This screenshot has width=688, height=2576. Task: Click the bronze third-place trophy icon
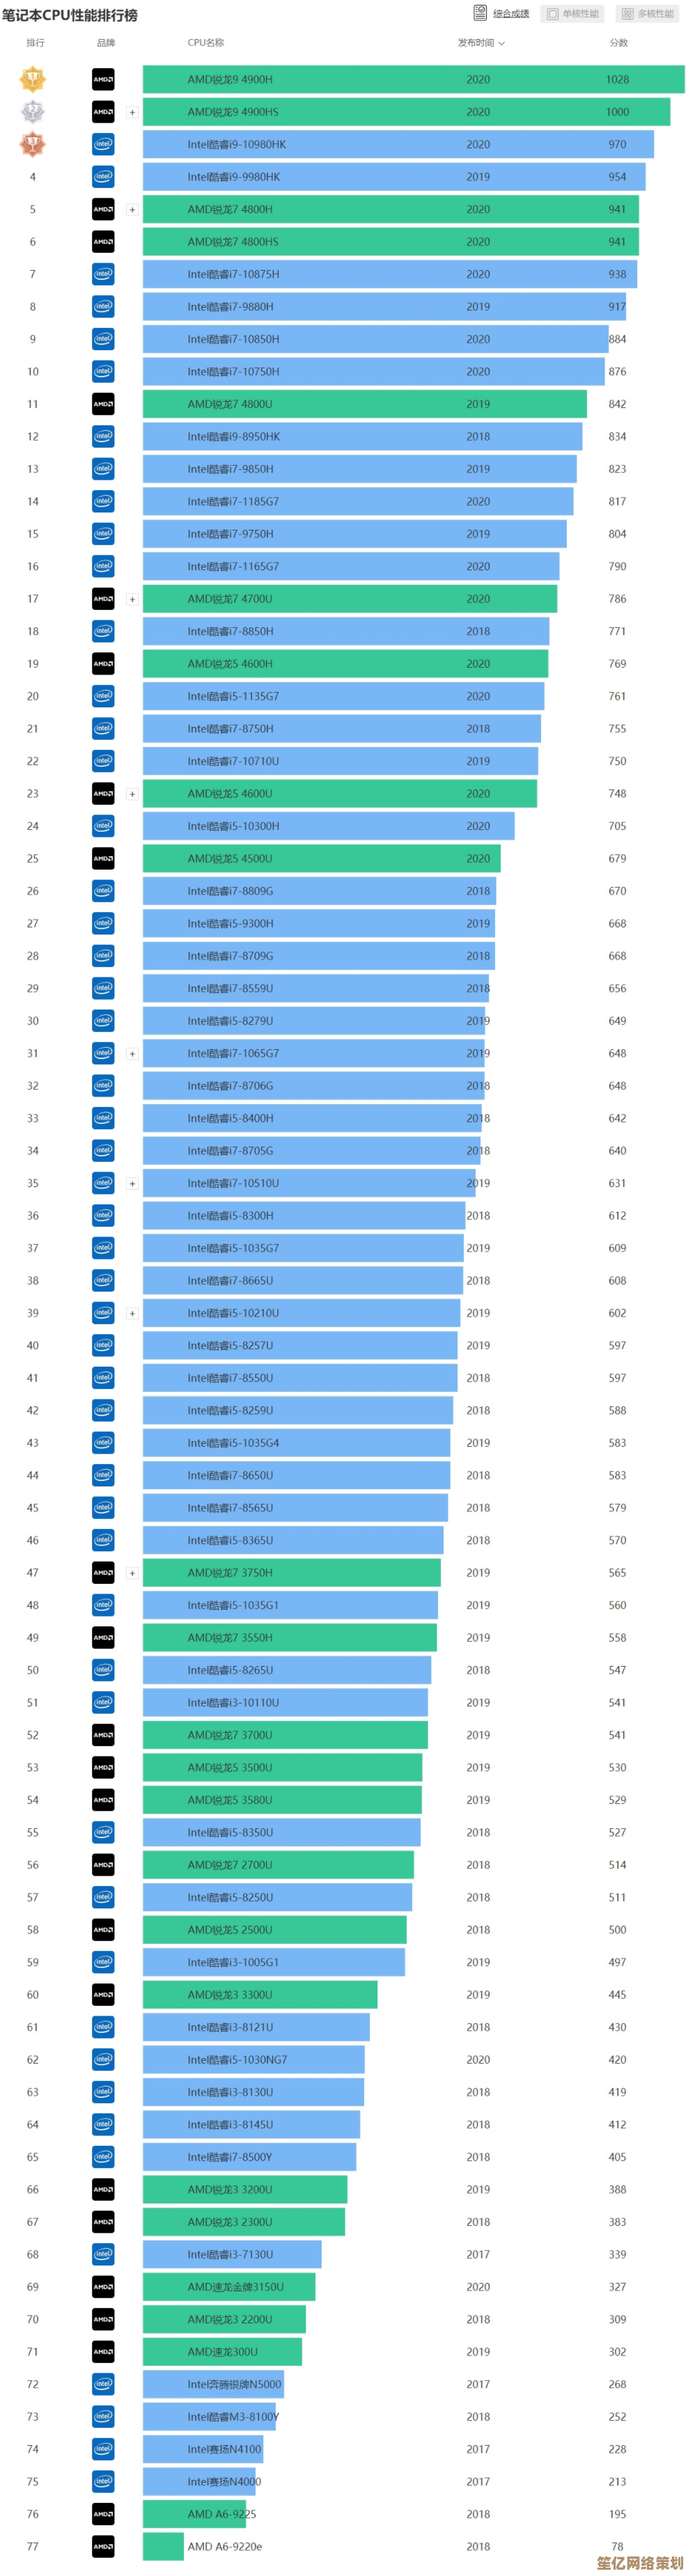[33, 144]
